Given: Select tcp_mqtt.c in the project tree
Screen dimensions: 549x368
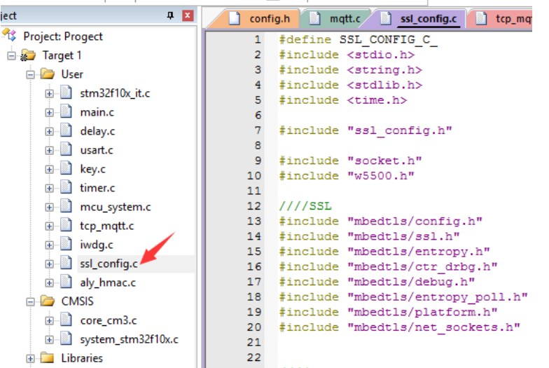Looking at the screenshot, I should click(106, 225).
